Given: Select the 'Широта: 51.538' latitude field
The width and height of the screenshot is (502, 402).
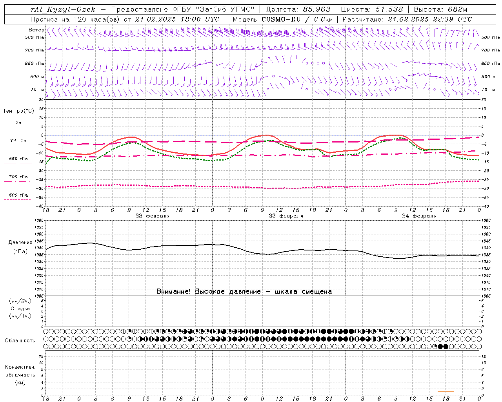Looking at the screenshot, I should tap(372, 9).
